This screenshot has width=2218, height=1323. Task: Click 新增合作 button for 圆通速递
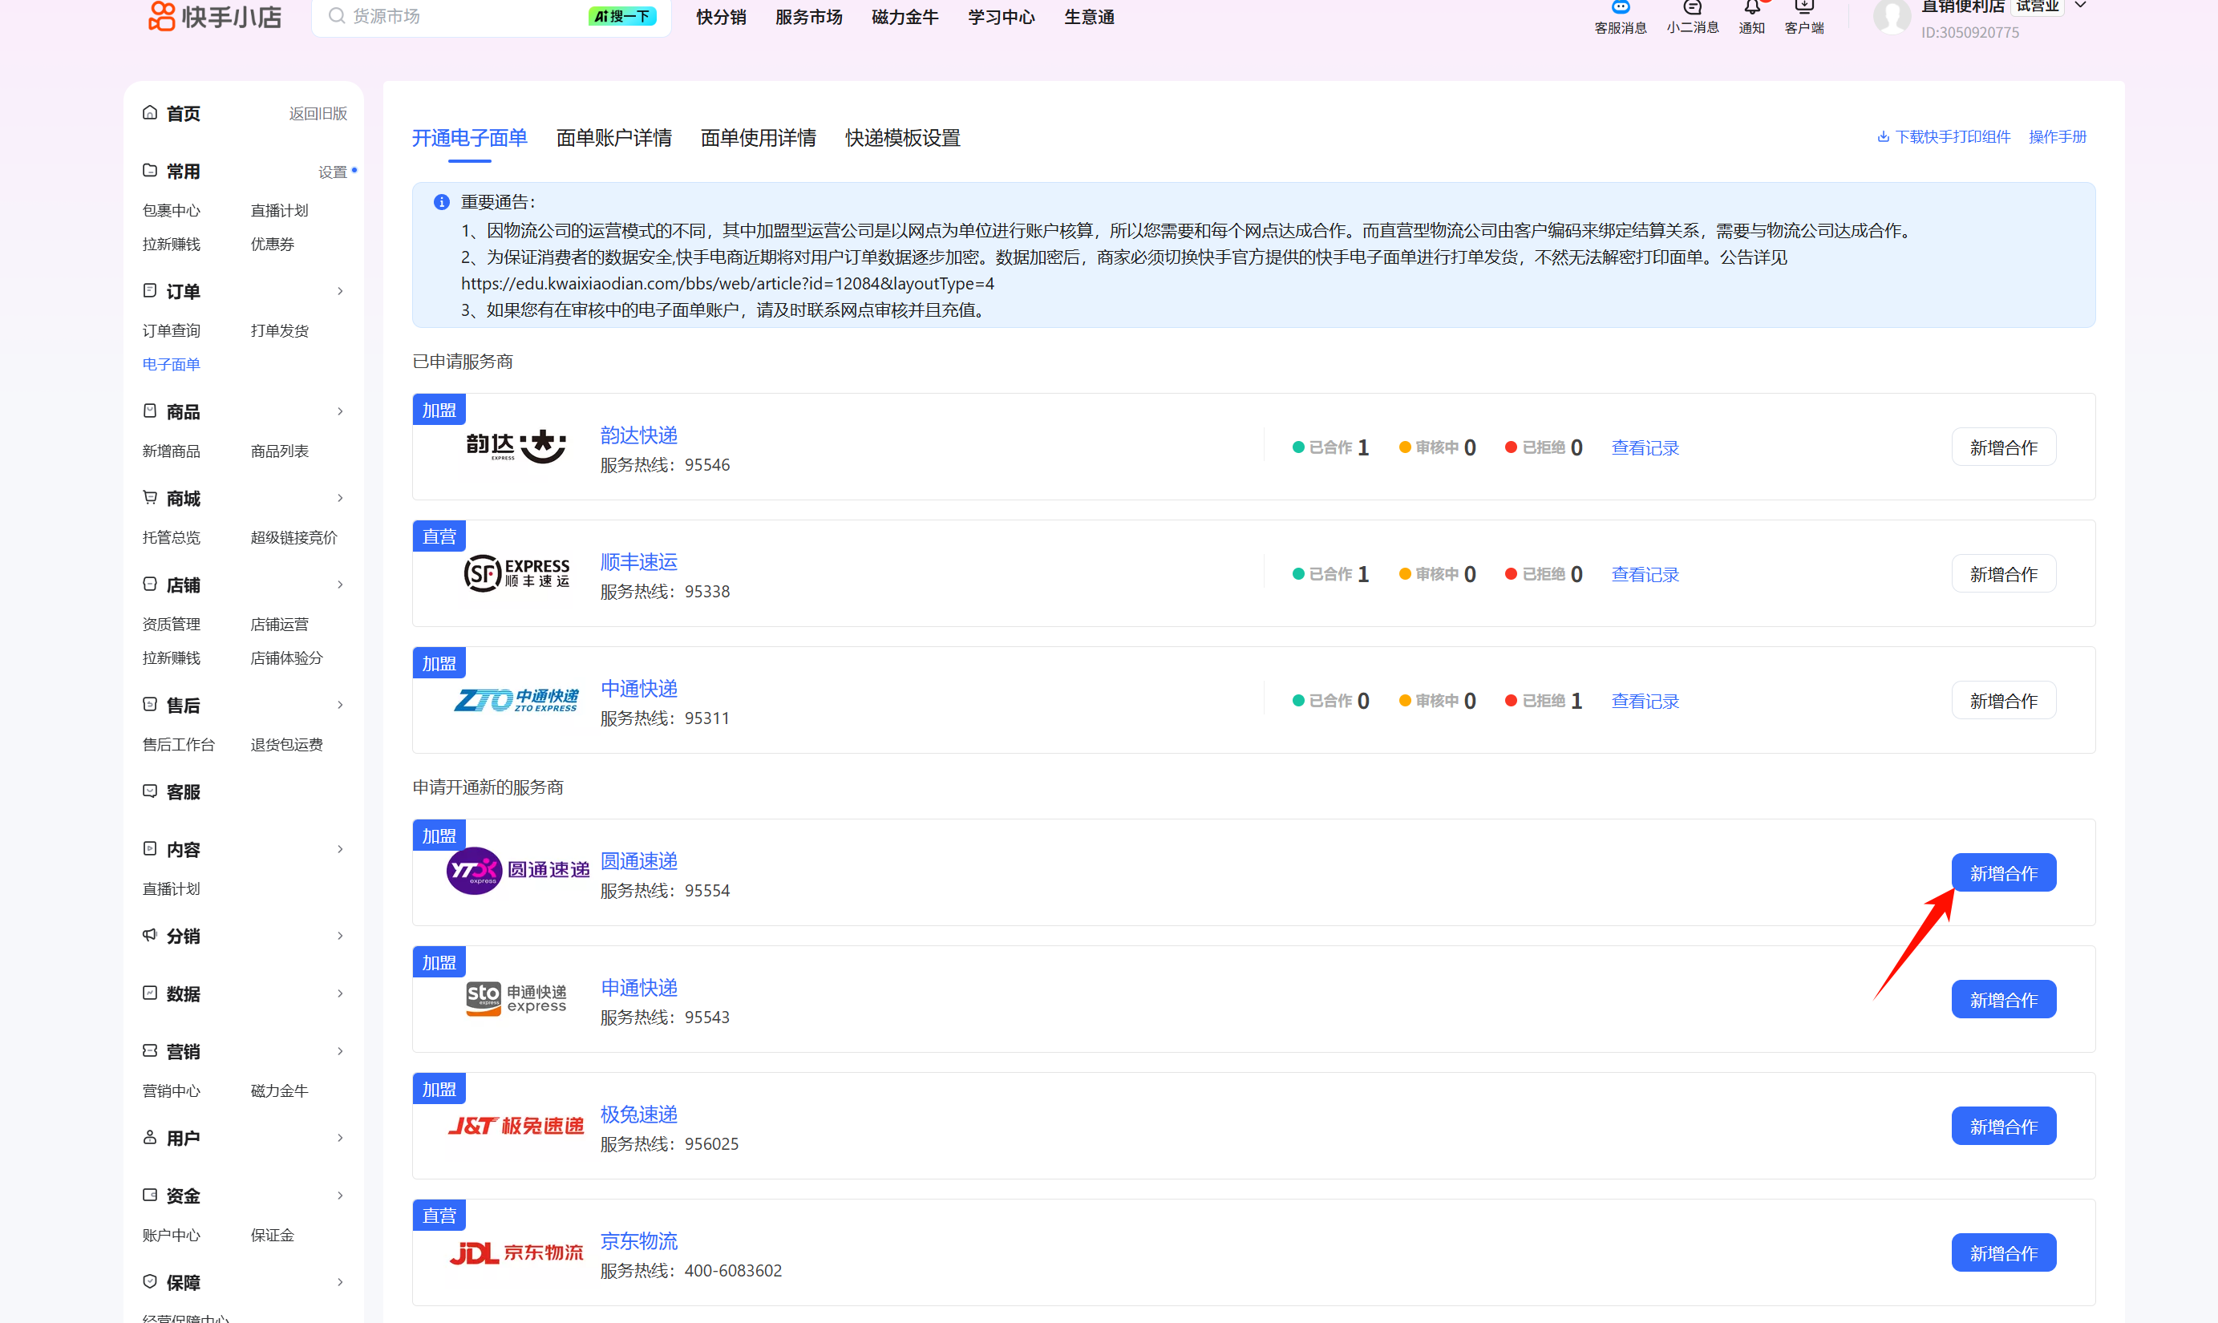(x=2003, y=873)
